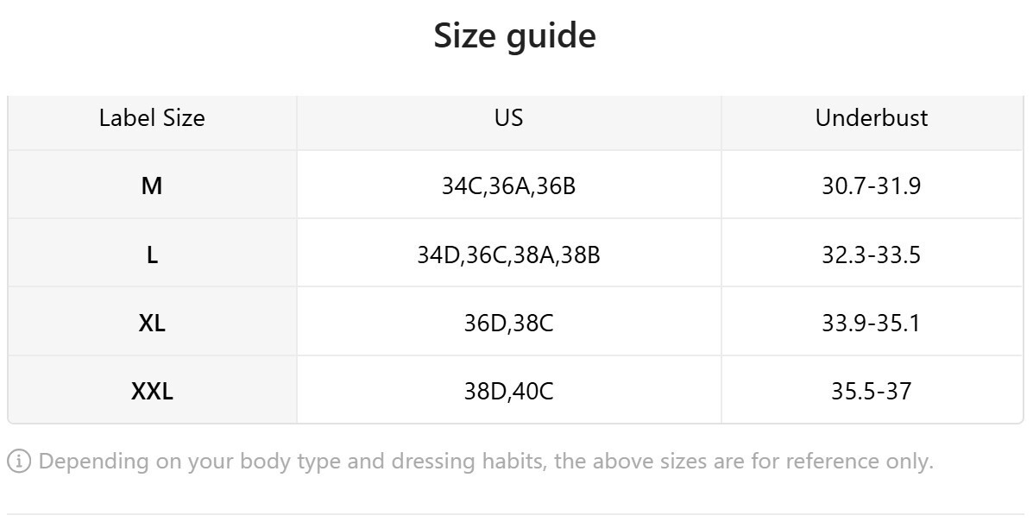Viewport: 1033px width, 528px height.
Task: Select the US column header
Action: click(x=508, y=118)
